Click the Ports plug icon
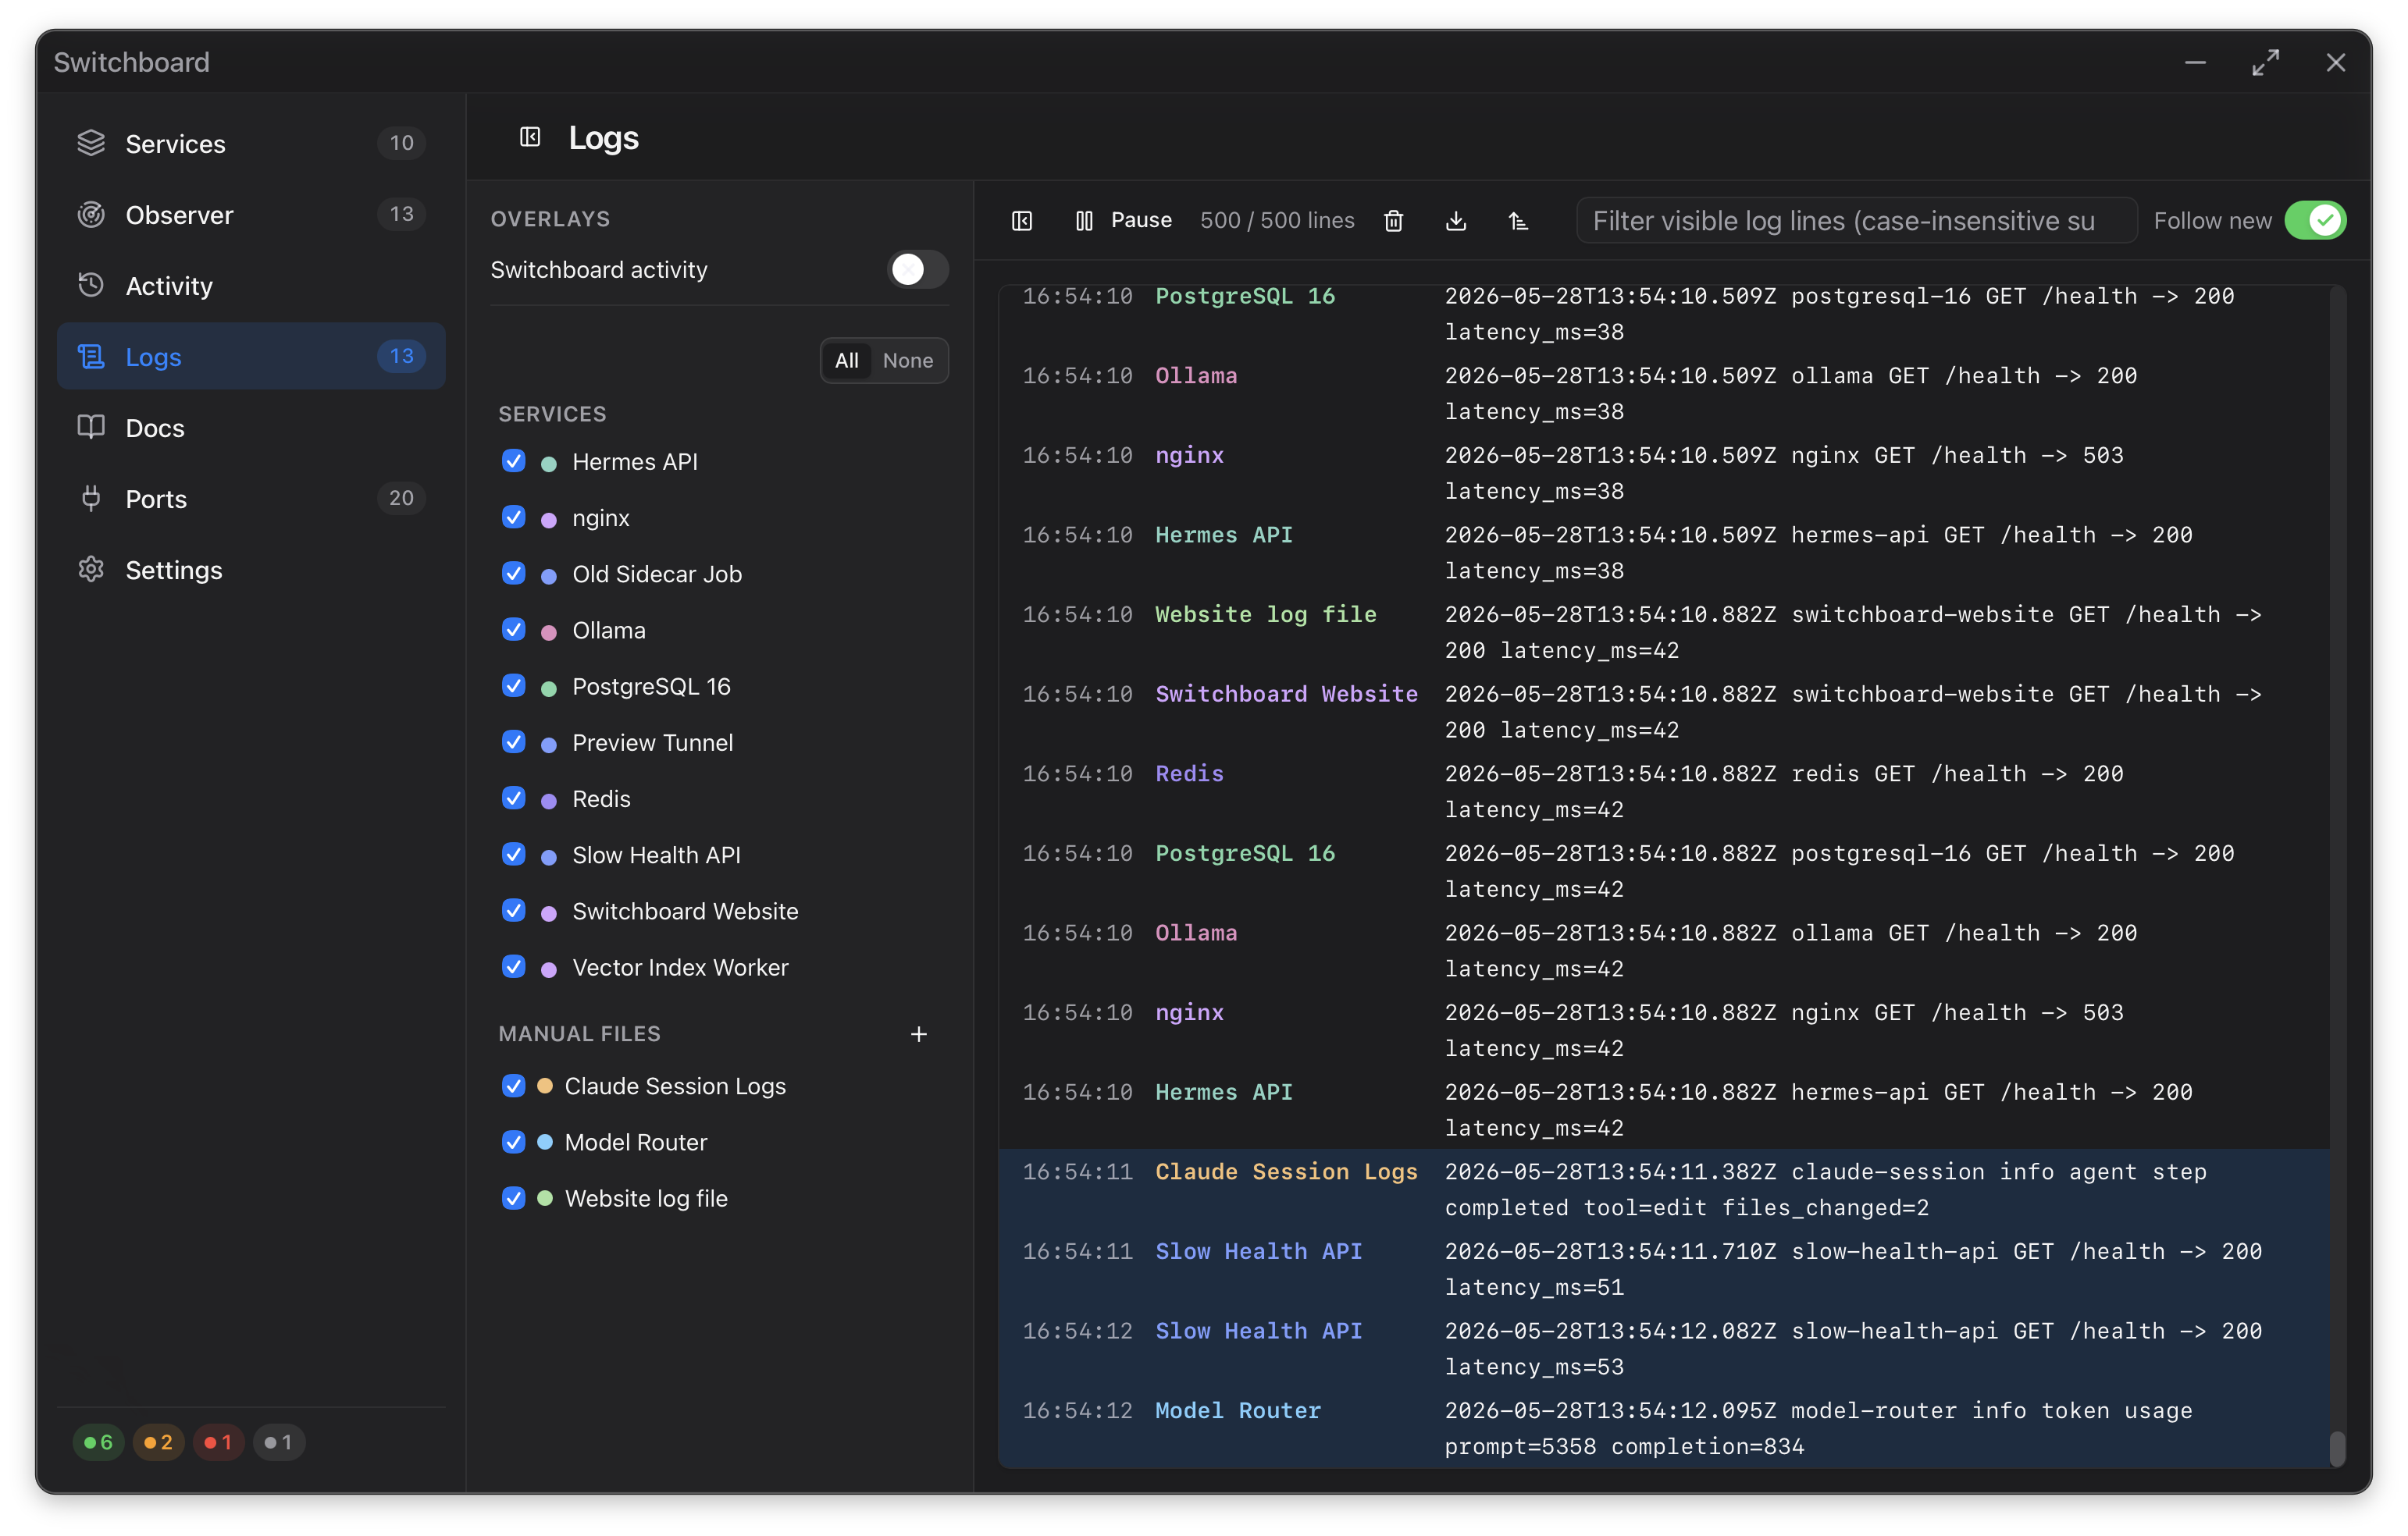Viewport: 2408px width, 1536px height. 91,498
